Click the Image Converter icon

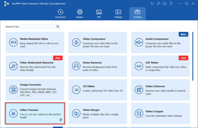[x=13, y=90]
